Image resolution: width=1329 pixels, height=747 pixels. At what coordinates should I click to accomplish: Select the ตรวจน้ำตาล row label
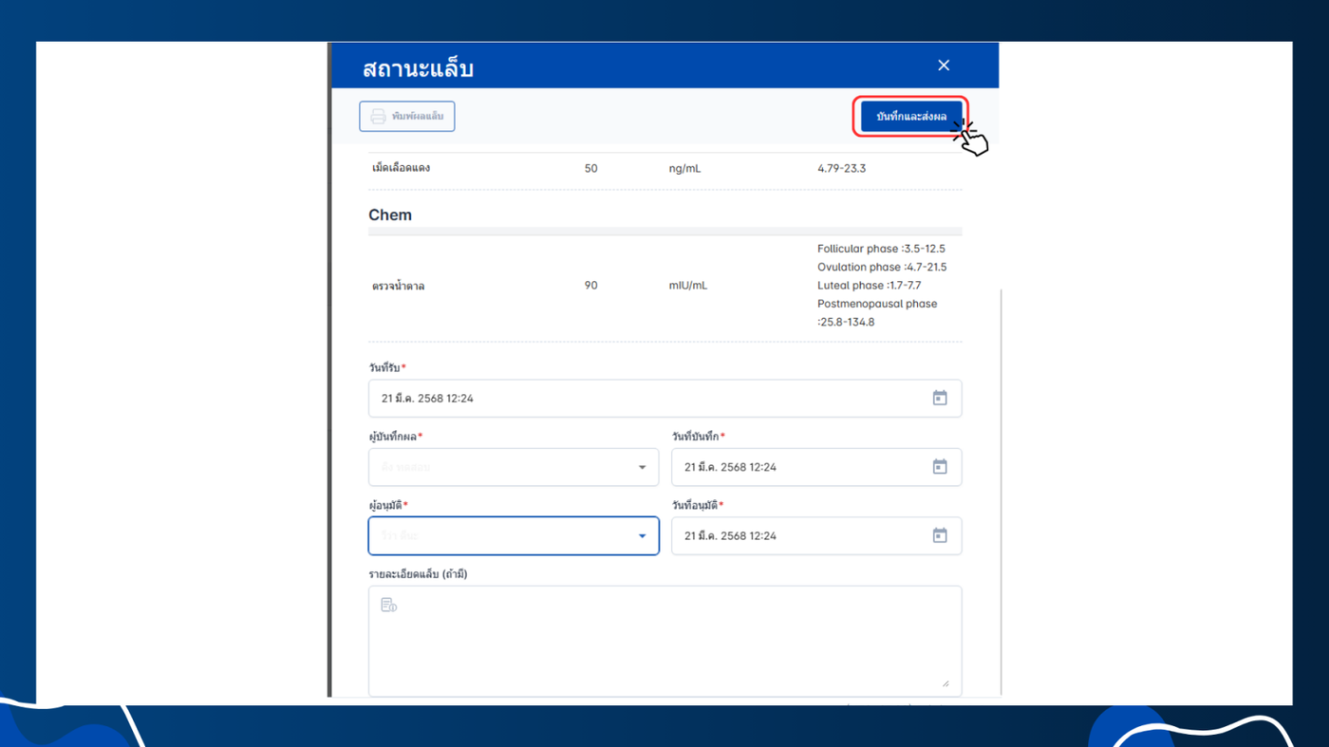[398, 286]
